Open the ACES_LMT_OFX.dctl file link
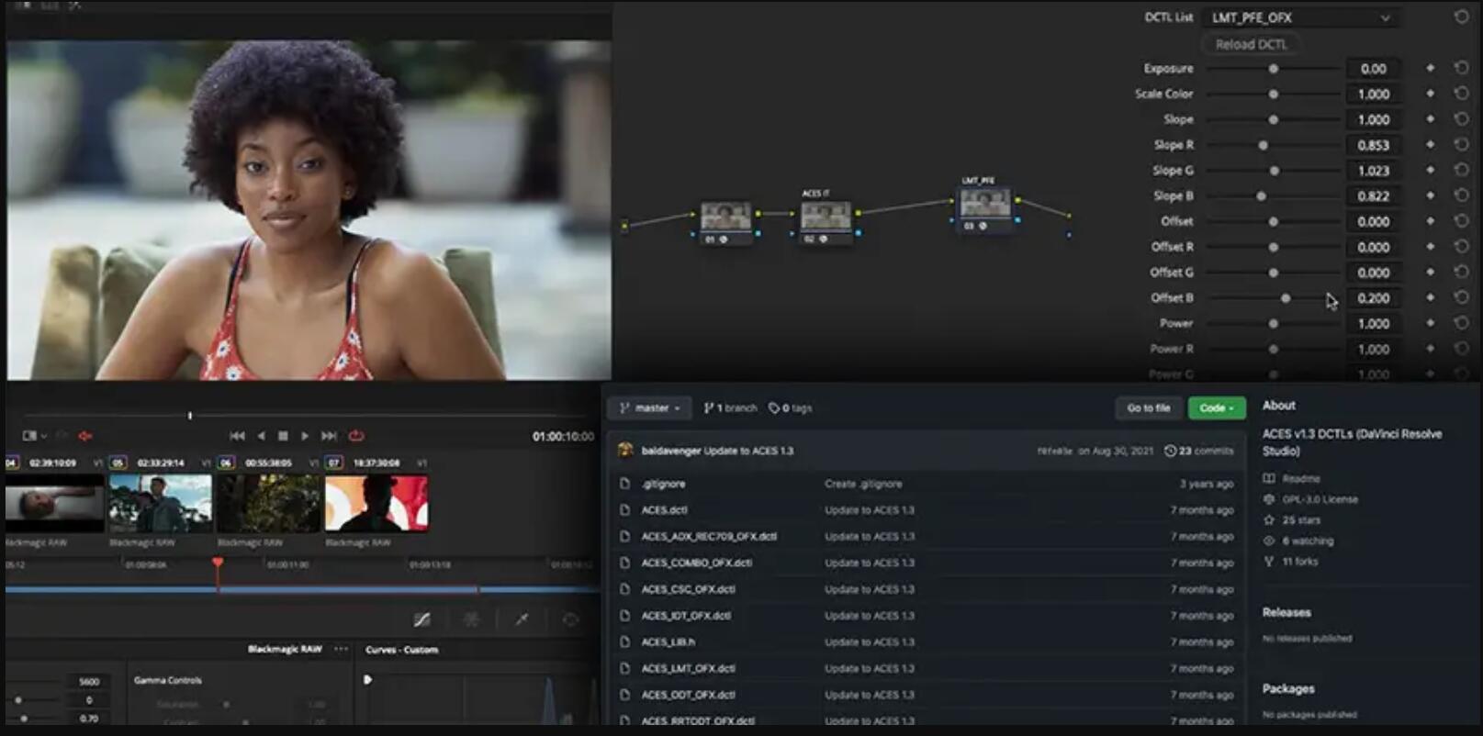 [688, 669]
